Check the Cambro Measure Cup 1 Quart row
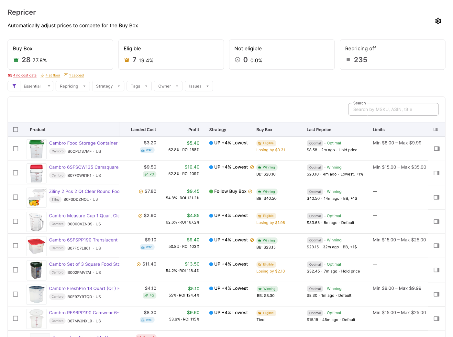 pyautogui.click(x=16, y=221)
